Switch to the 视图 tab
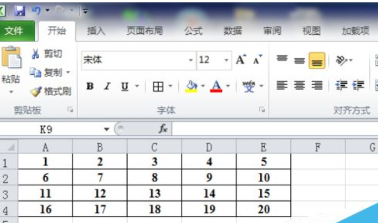378x223 pixels. [311, 31]
